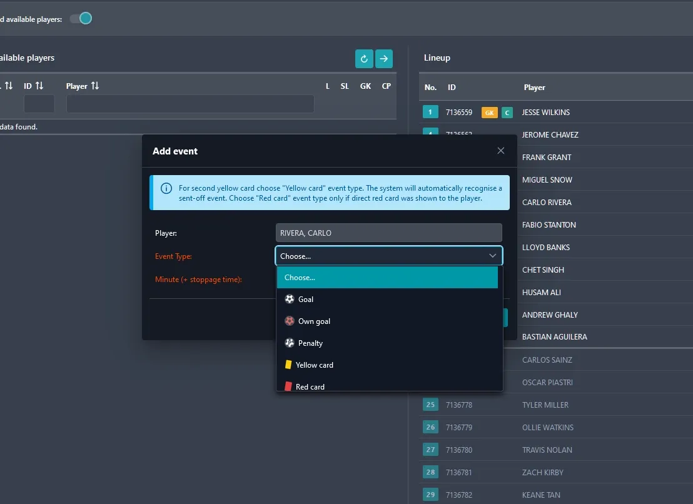Pick Red card from the event list
This screenshot has width=693, height=504.
pos(310,386)
